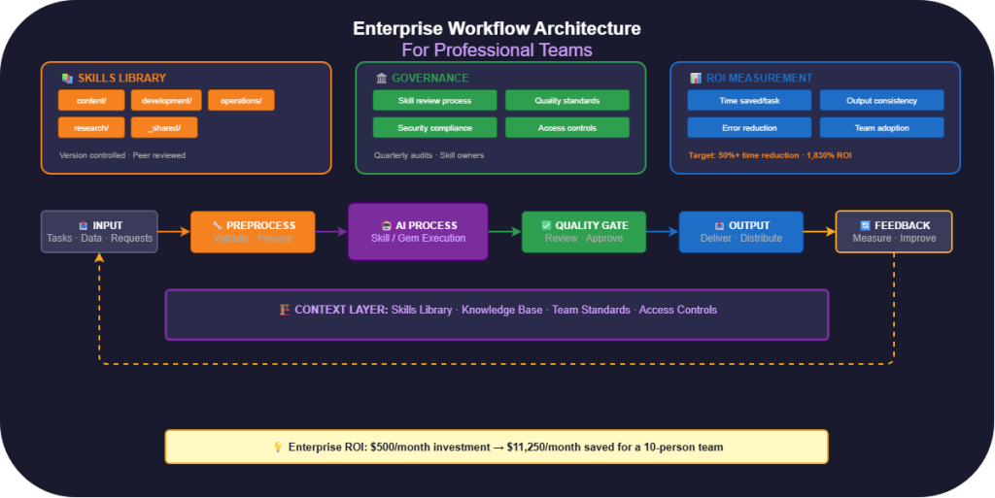Click the 'For Professional Teams' subtitle

coord(497,50)
